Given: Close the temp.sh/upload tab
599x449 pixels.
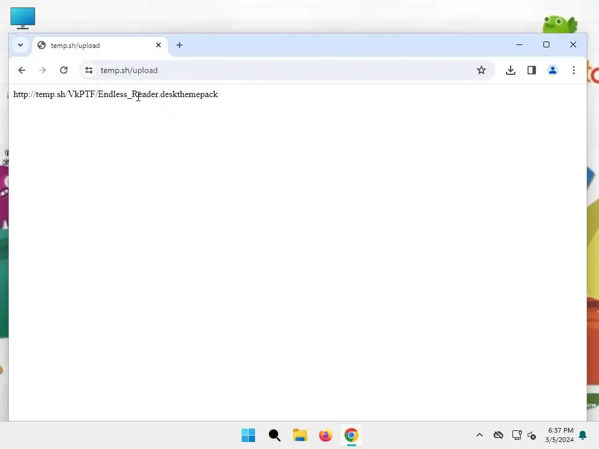Looking at the screenshot, I should coord(159,45).
